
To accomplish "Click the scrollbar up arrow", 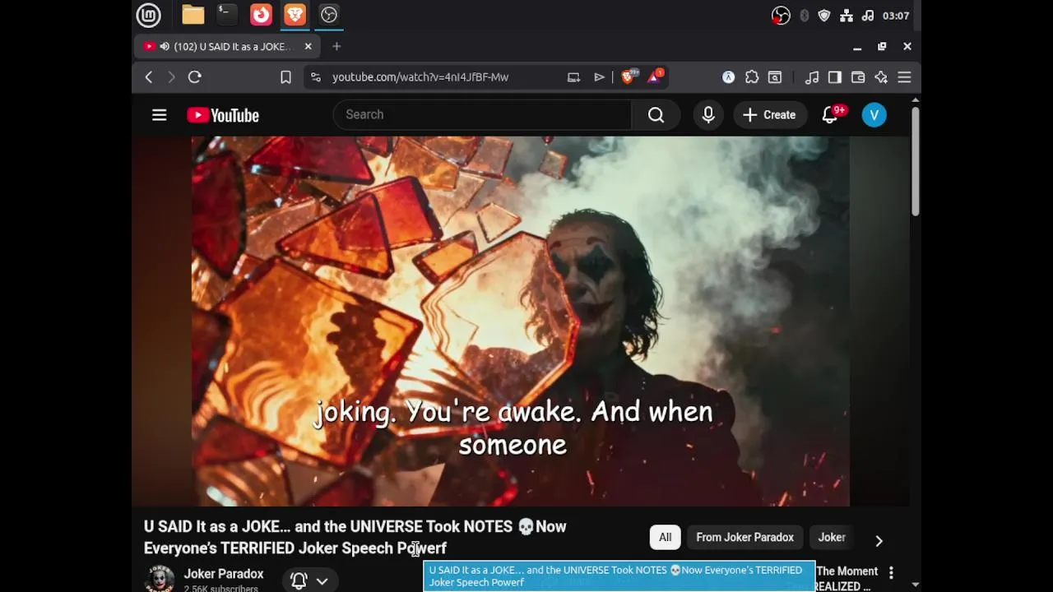I will [x=915, y=101].
